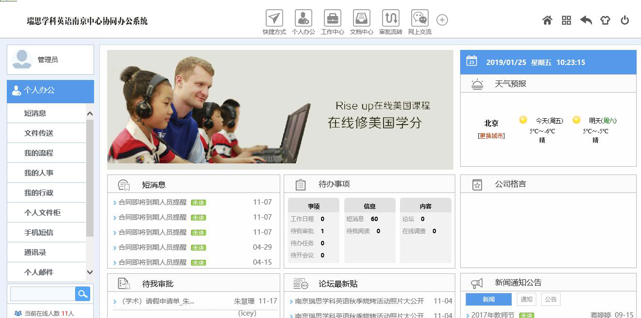Viewport: 641px width, 318px height.
Task: Collapse the 个人办公 sidebar section
Action: click(x=50, y=91)
